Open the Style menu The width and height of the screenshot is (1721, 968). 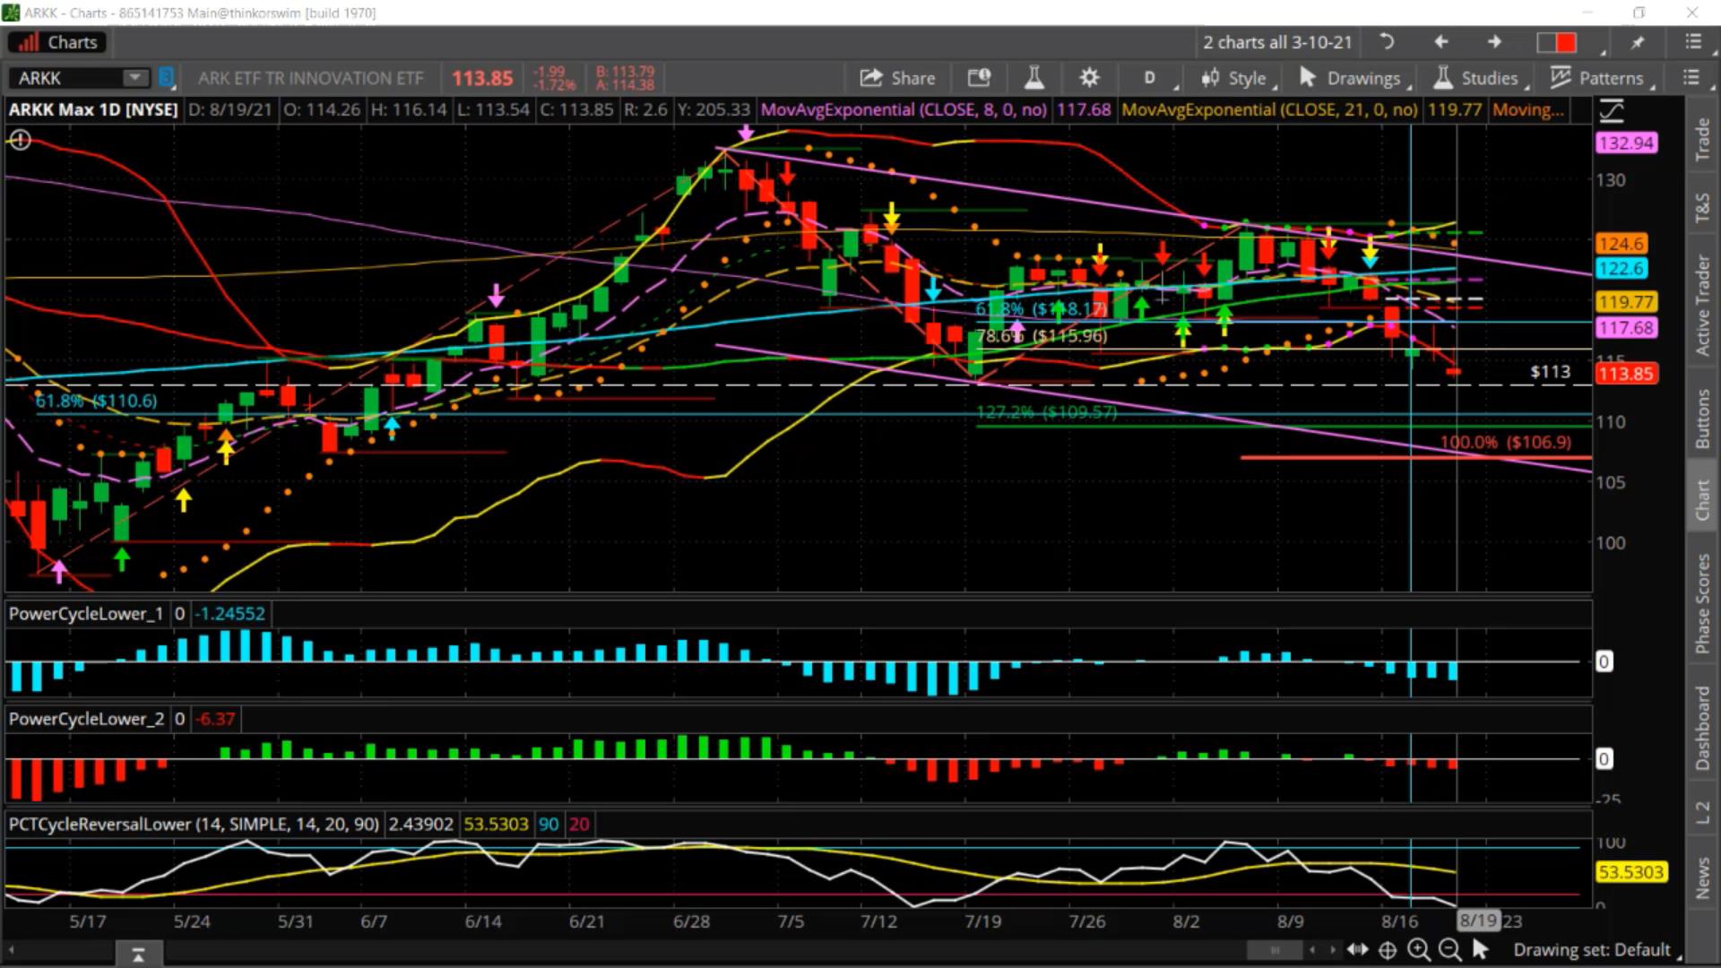tap(1236, 78)
